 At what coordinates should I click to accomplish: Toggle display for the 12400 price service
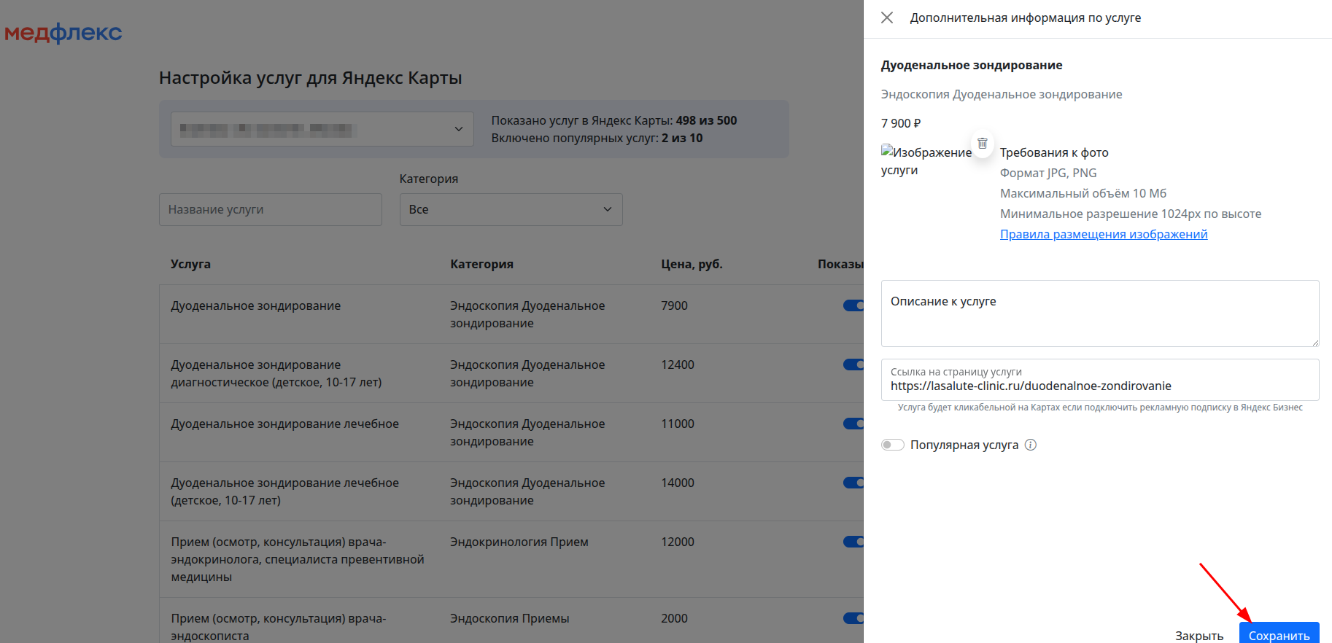coord(853,365)
